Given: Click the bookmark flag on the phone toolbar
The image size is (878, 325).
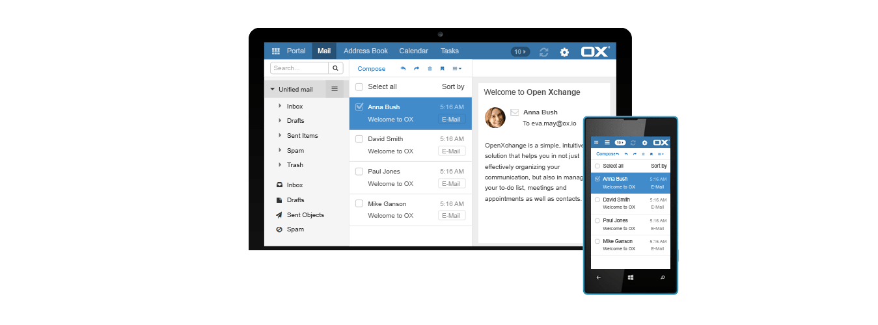Looking at the screenshot, I should click(x=652, y=154).
